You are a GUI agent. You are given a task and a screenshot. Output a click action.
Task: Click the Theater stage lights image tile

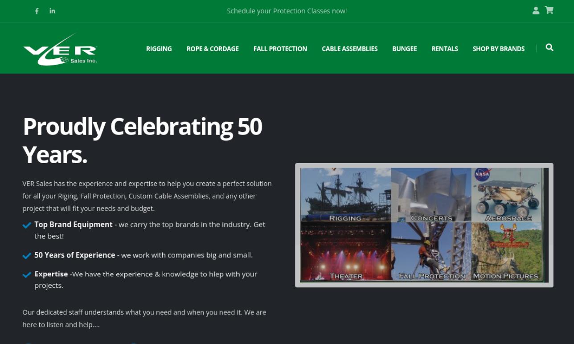click(x=345, y=252)
